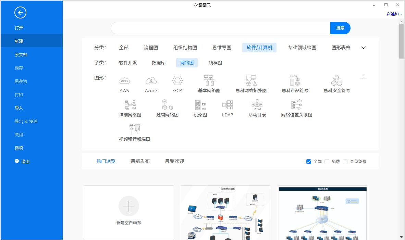Collapse the 图形 section chevron

click(363, 77)
